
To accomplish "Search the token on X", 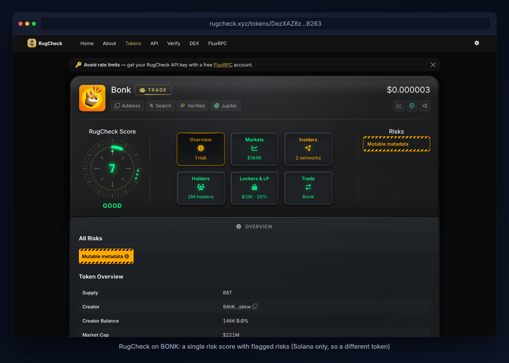I will tap(160, 106).
